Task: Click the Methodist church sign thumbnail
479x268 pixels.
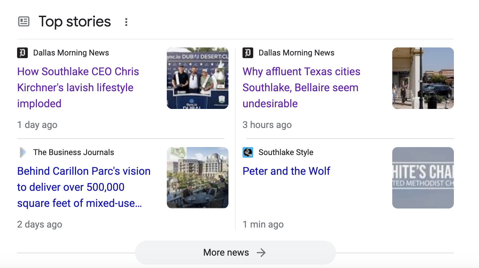Action: 423,178
